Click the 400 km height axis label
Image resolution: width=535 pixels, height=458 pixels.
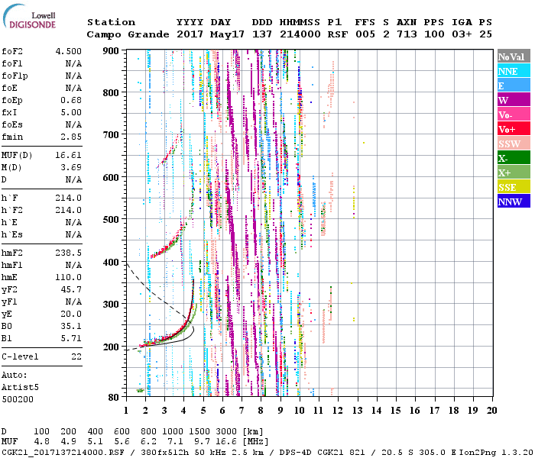point(111,262)
